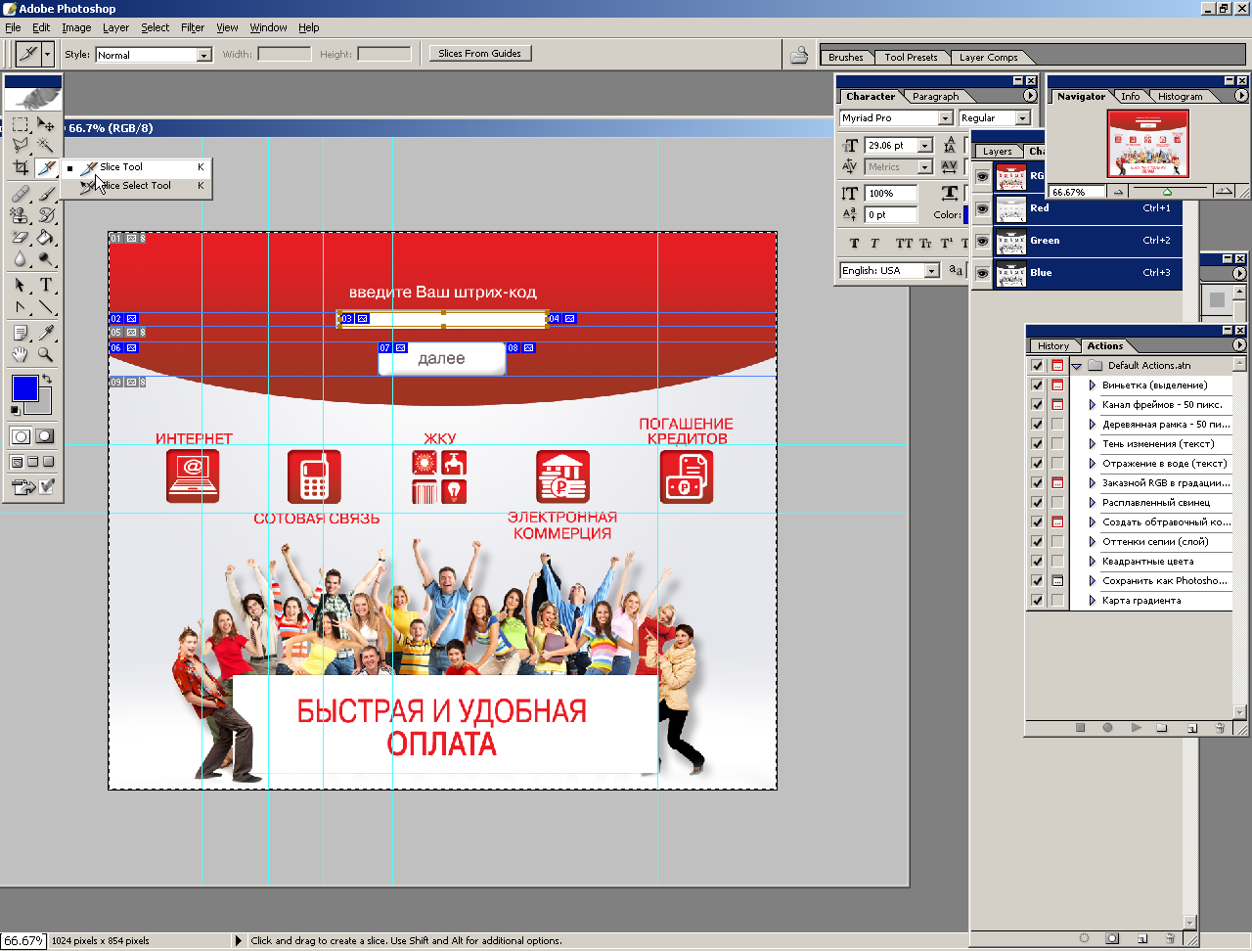Switch to the Paragraph tab

(935, 97)
